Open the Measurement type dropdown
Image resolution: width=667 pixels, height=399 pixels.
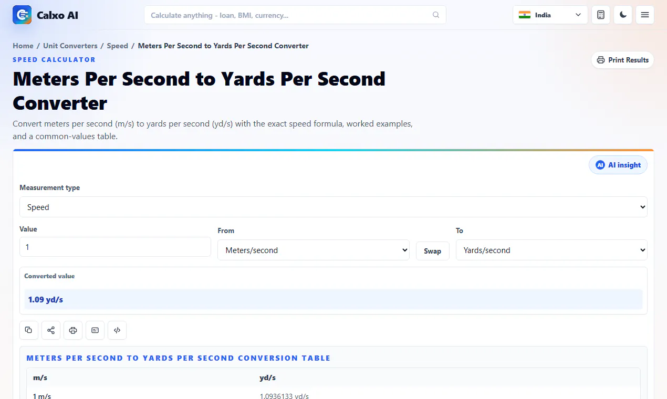coord(333,207)
